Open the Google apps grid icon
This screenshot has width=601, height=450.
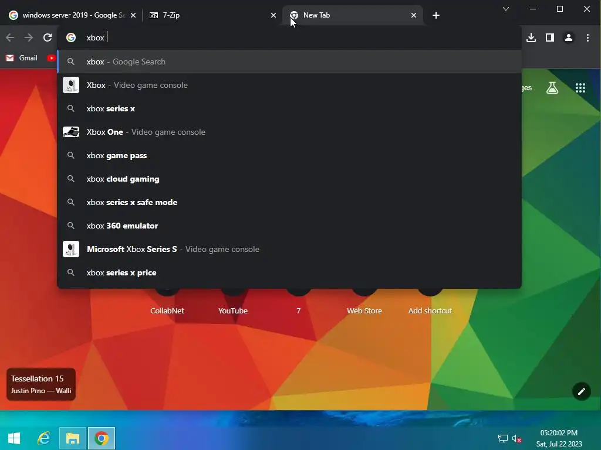tap(580, 88)
